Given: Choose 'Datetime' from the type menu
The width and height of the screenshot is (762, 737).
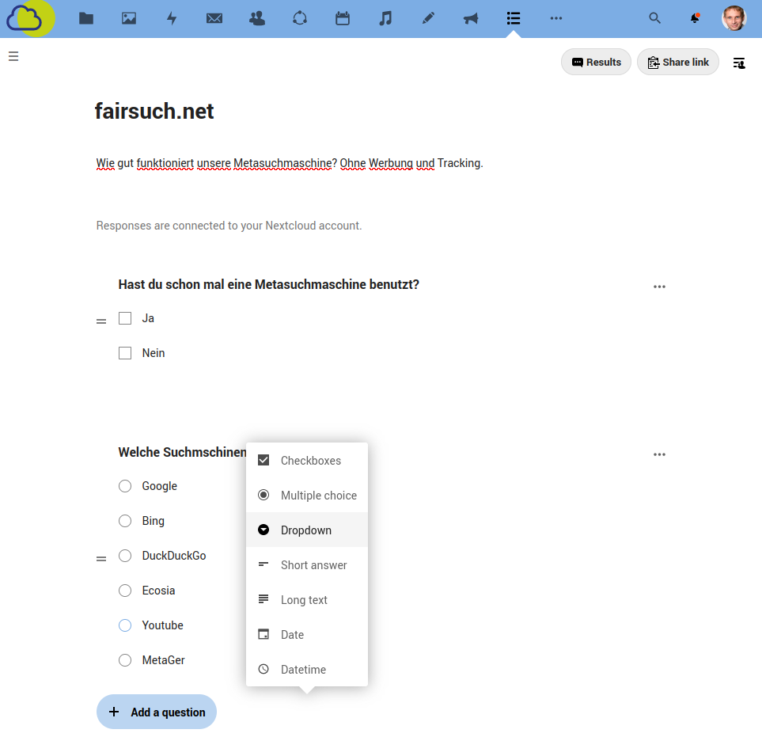Looking at the screenshot, I should pyautogui.click(x=307, y=669).
